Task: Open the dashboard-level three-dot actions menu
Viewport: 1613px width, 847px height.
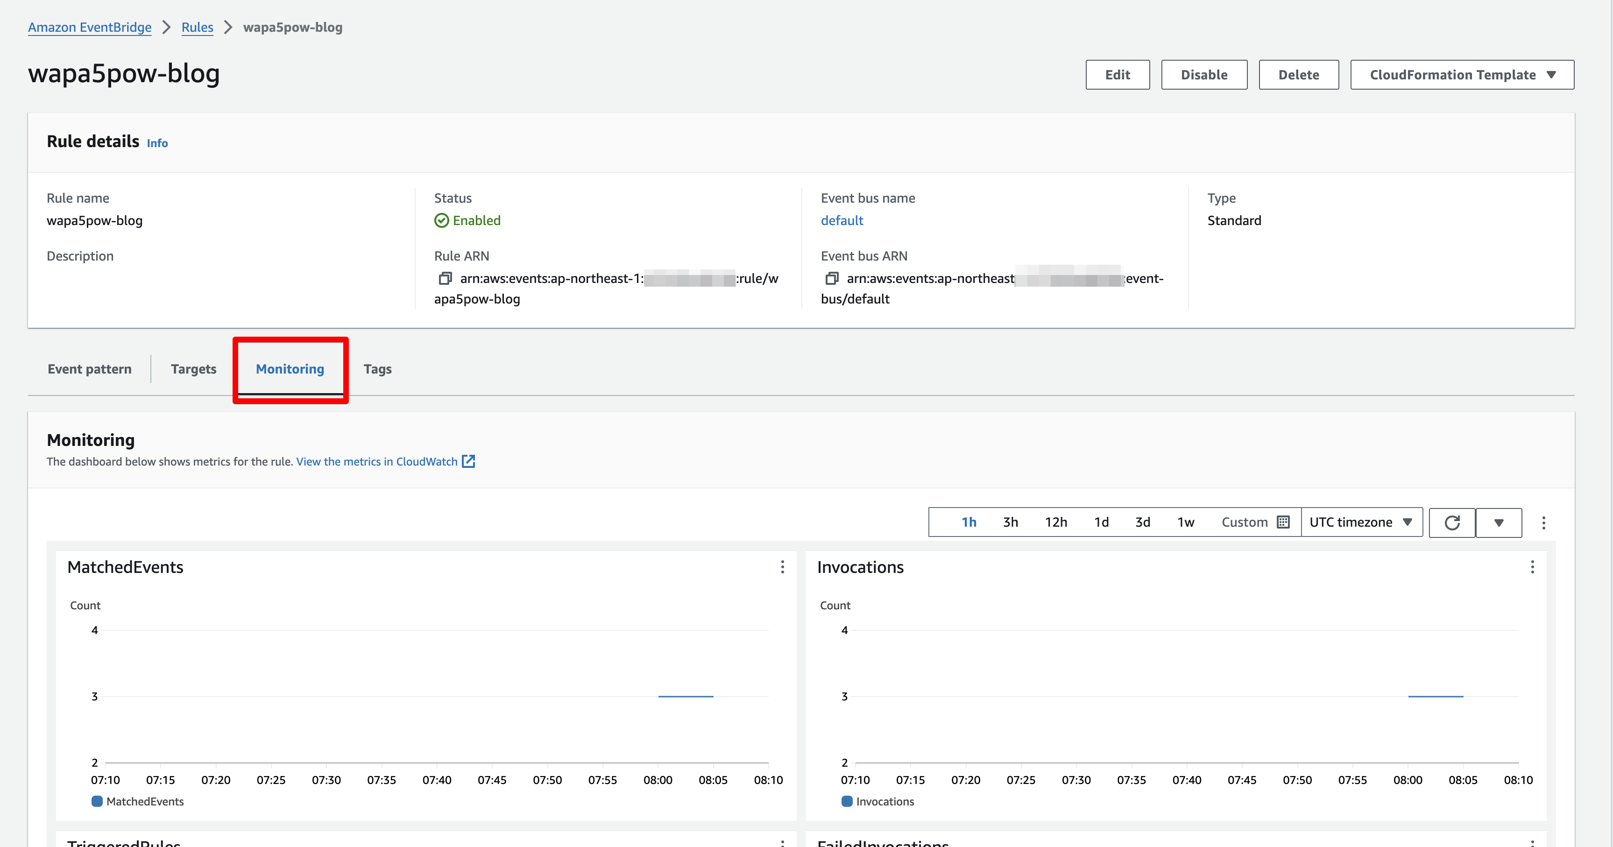Action: point(1543,523)
